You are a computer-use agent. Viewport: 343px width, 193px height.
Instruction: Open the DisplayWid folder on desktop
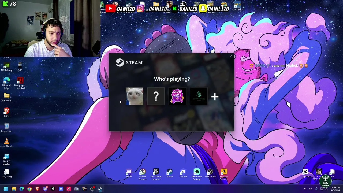coord(7,97)
